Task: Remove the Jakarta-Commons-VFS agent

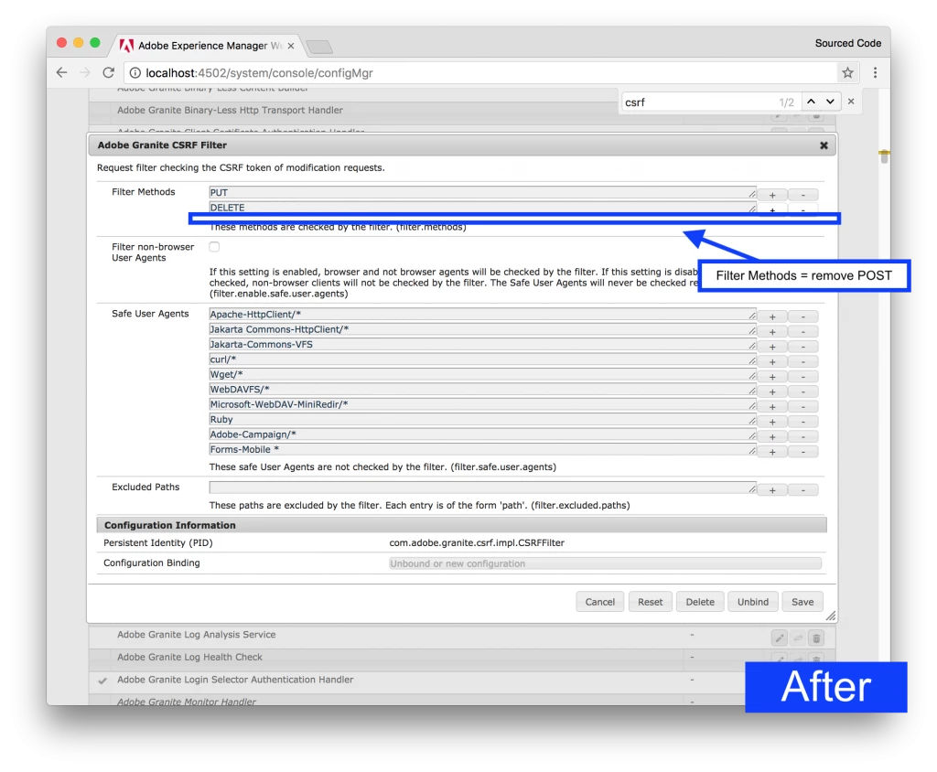Action: (803, 347)
